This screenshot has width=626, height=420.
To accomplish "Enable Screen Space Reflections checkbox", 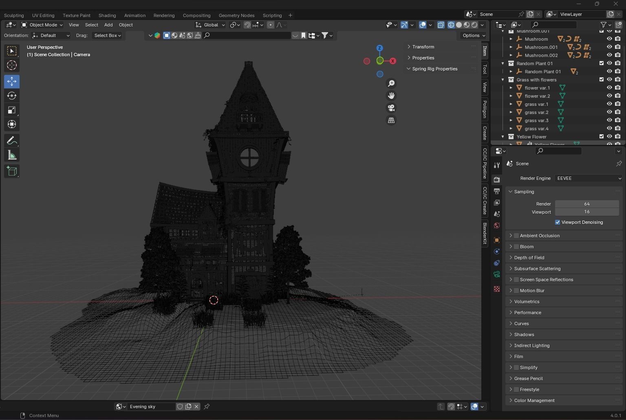I will 516,280.
